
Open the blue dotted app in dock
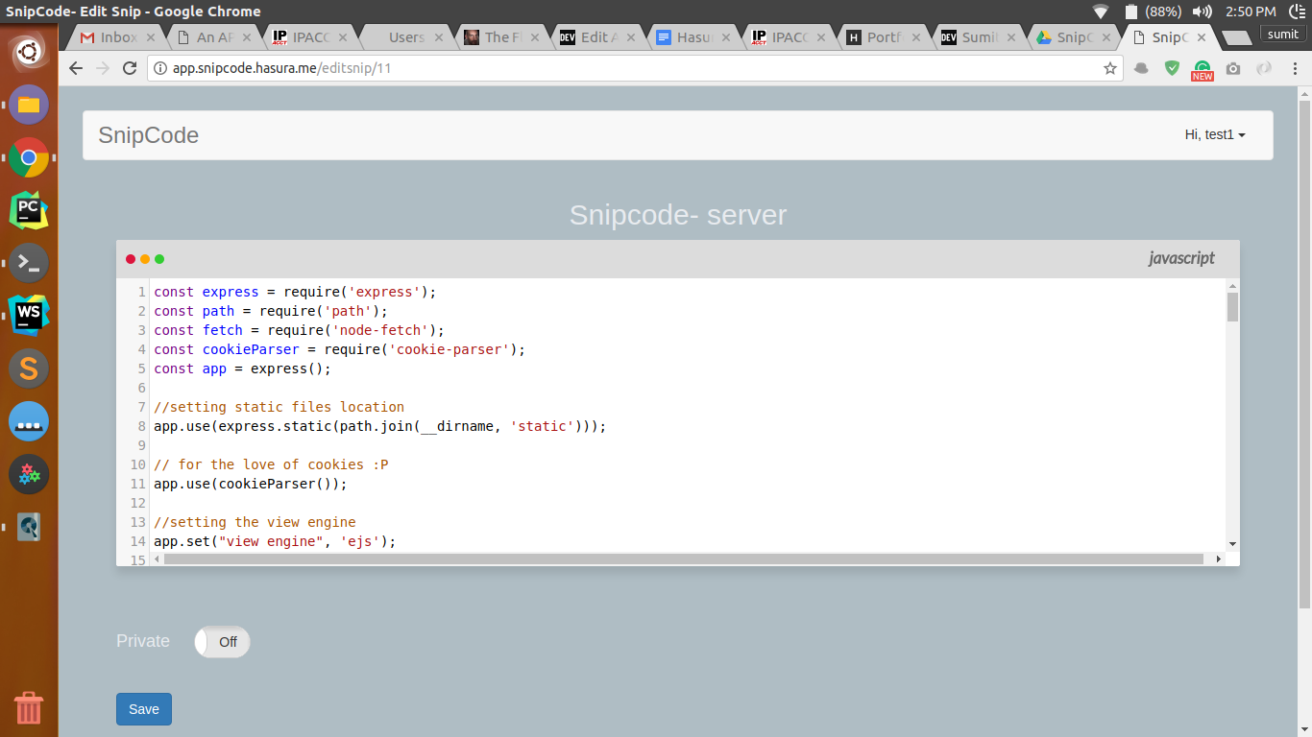(29, 420)
